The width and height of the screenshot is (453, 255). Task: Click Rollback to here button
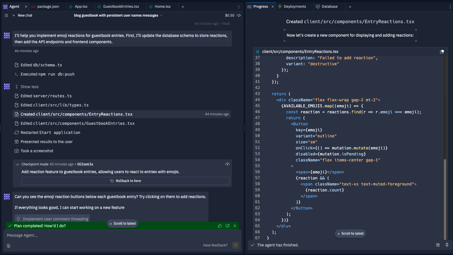pyautogui.click(x=126, y=181)
